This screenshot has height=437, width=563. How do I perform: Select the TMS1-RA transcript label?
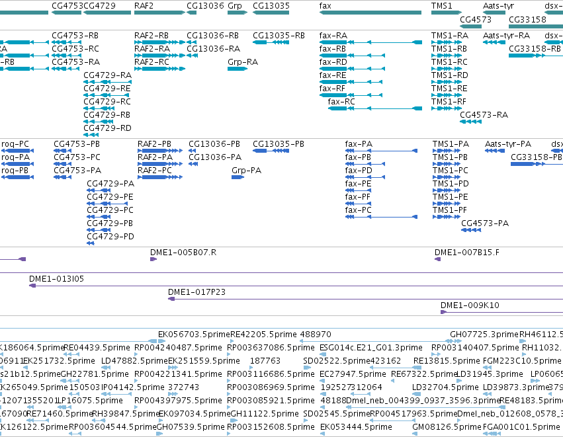coord(449,36)
